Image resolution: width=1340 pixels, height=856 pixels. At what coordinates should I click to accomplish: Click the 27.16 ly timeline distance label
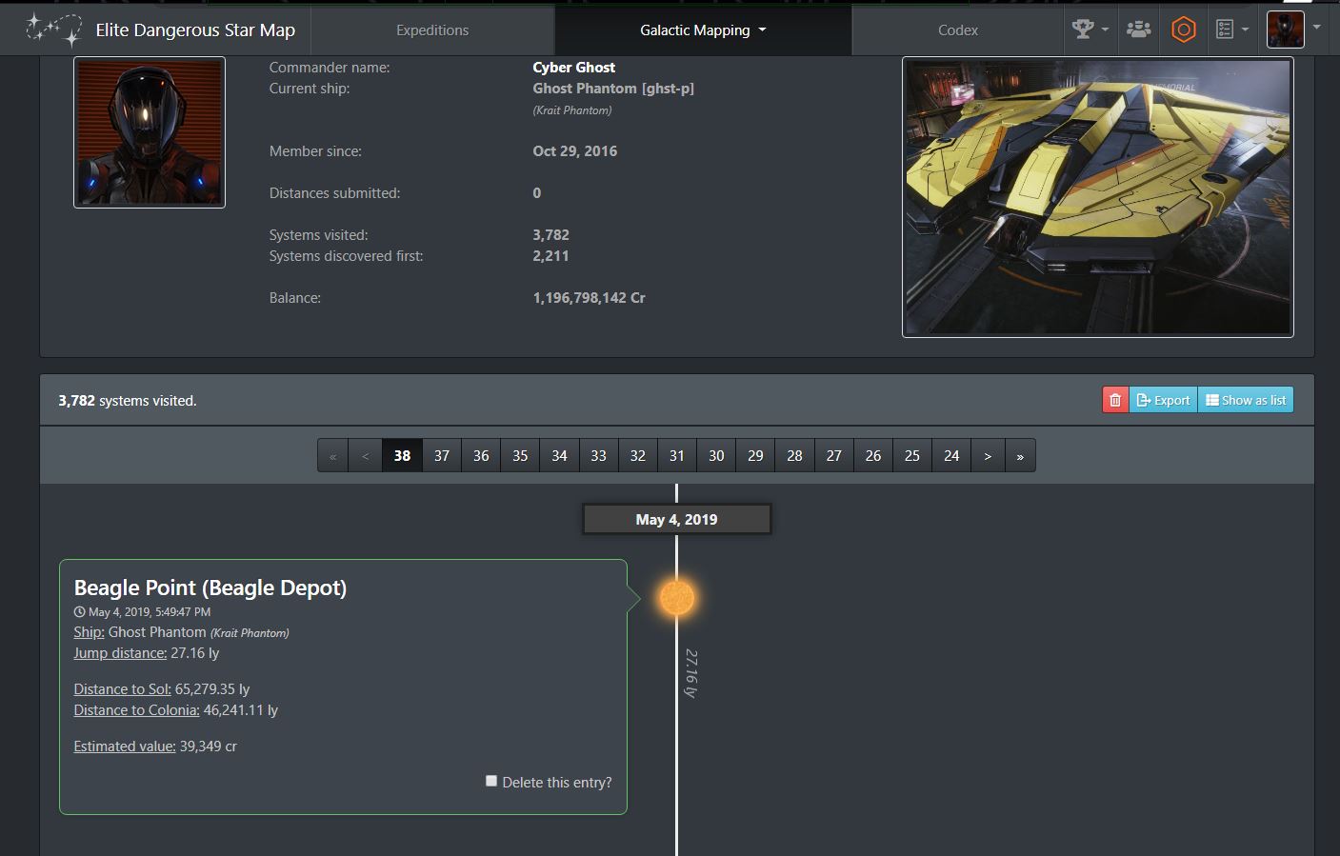tap(691, 673)
